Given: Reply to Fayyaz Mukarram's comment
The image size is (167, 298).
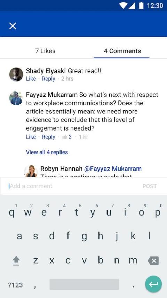Looking at the screenshot, I should tap(48, 137).
